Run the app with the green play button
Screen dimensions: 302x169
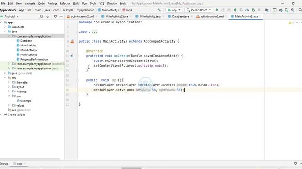tap(217, 10)
